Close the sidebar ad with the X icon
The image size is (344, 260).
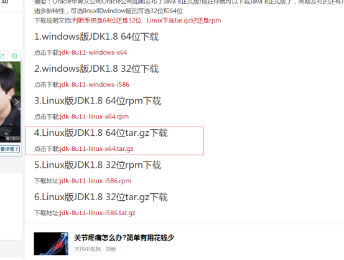point(19,138)
